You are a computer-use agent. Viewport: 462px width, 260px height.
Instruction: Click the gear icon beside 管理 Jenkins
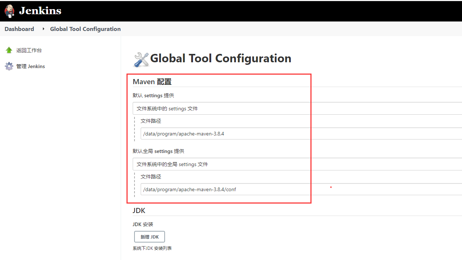pos(9,66)
